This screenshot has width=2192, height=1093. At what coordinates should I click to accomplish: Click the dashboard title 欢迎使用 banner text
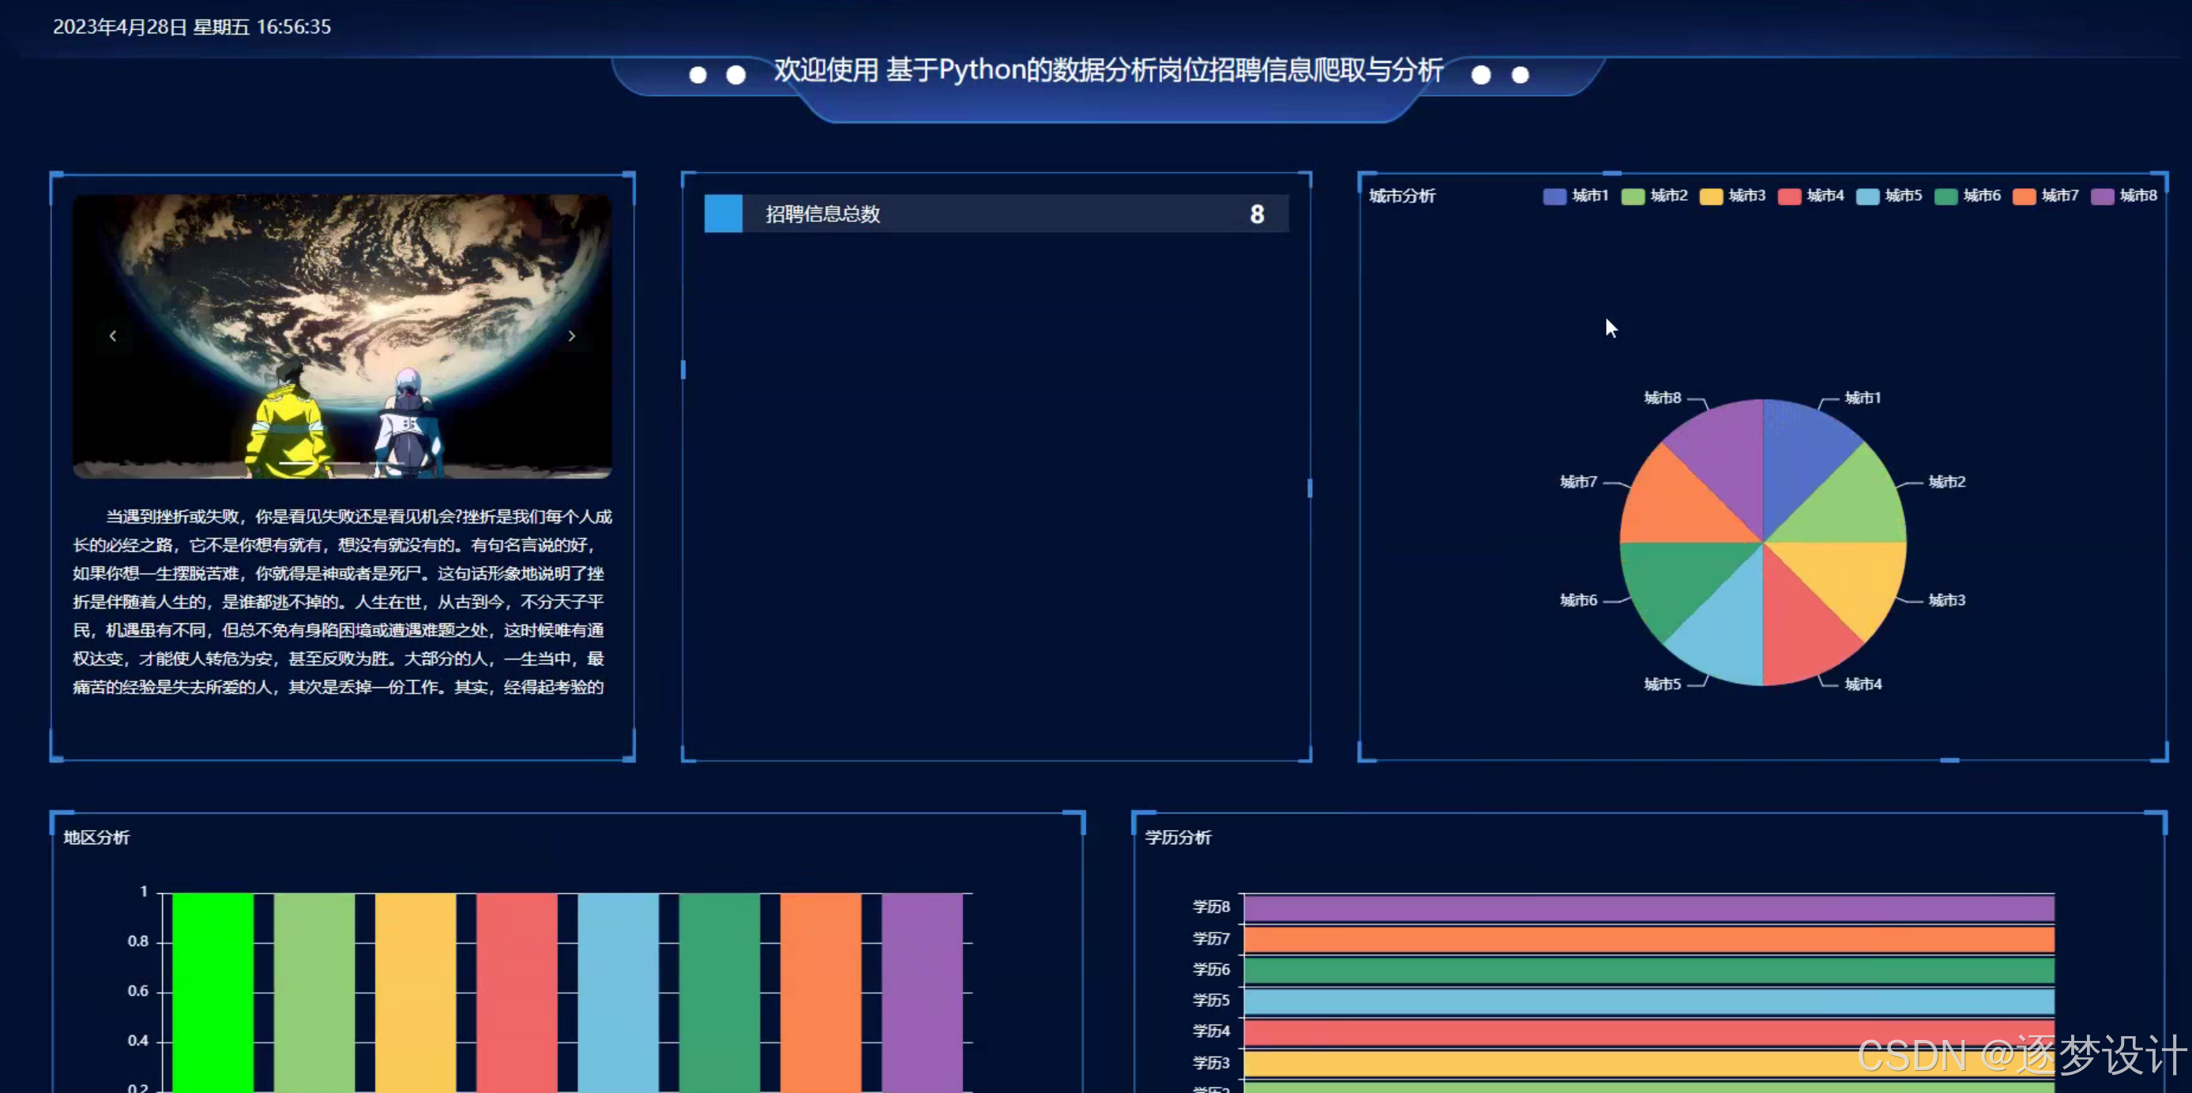click(1108, 69)
